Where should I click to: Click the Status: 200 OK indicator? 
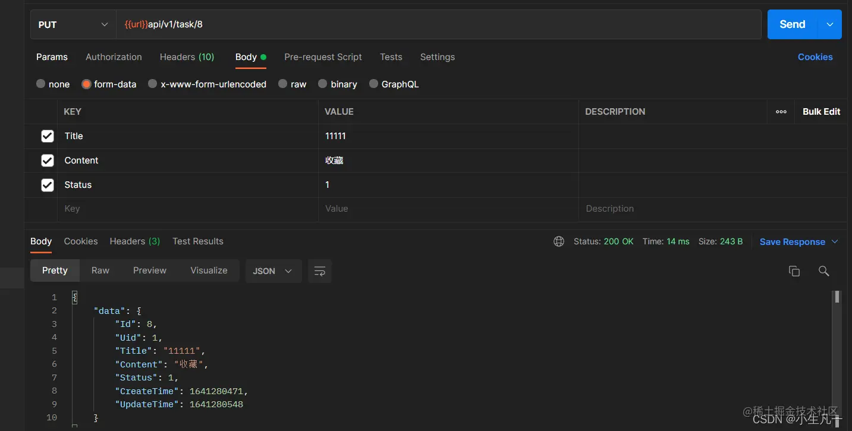[603, 241]
